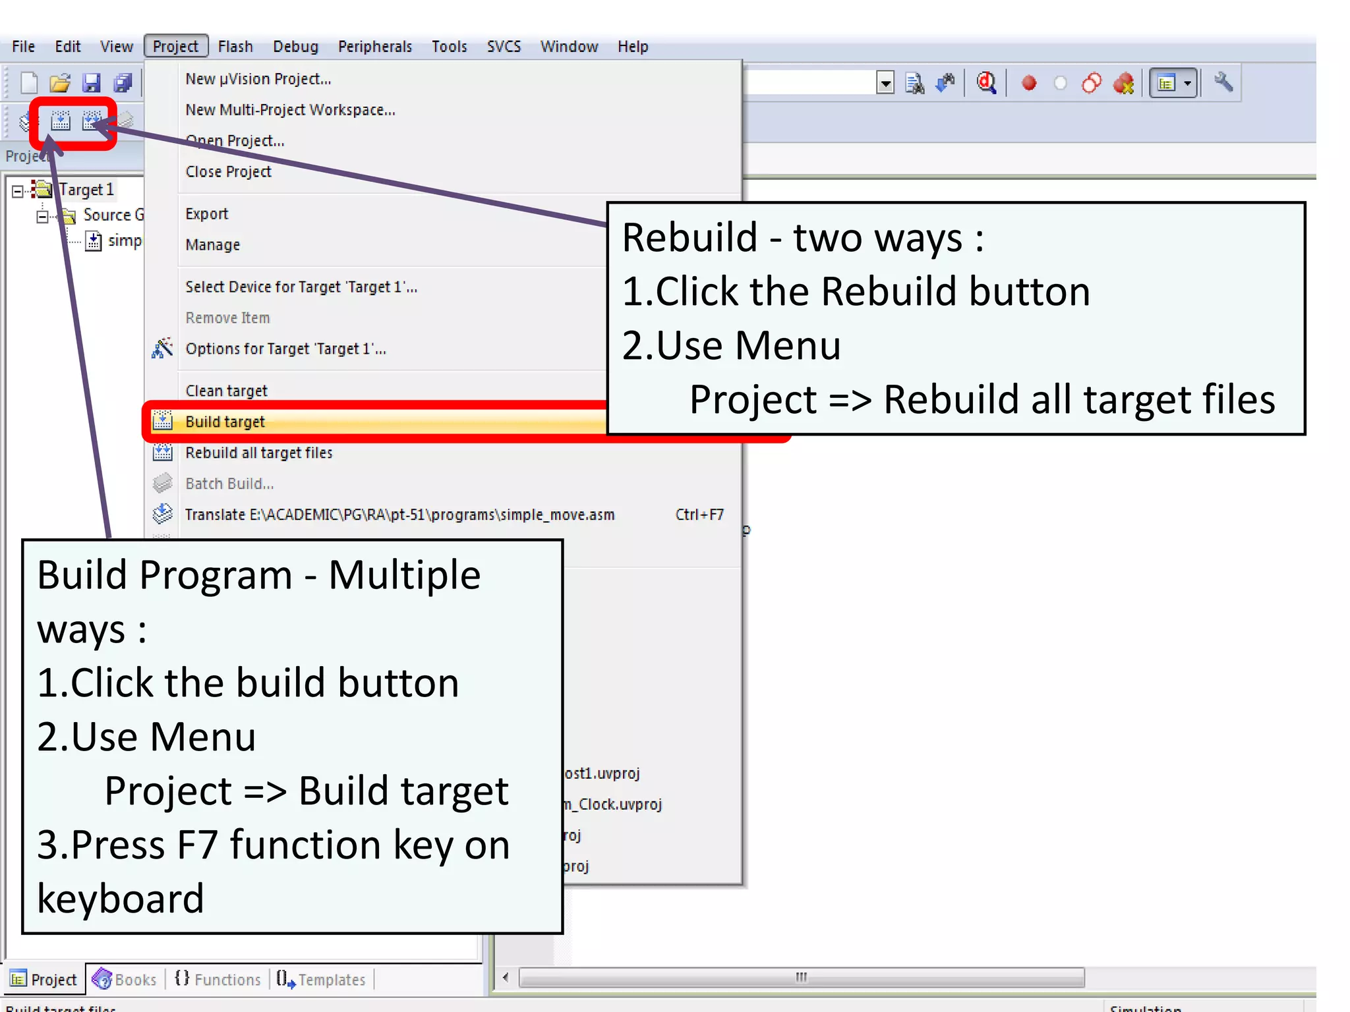This screenshot has width=1350, height=1012.
Task: Open the window layout dropdown arrow
Action: (x=1187, y=84)
